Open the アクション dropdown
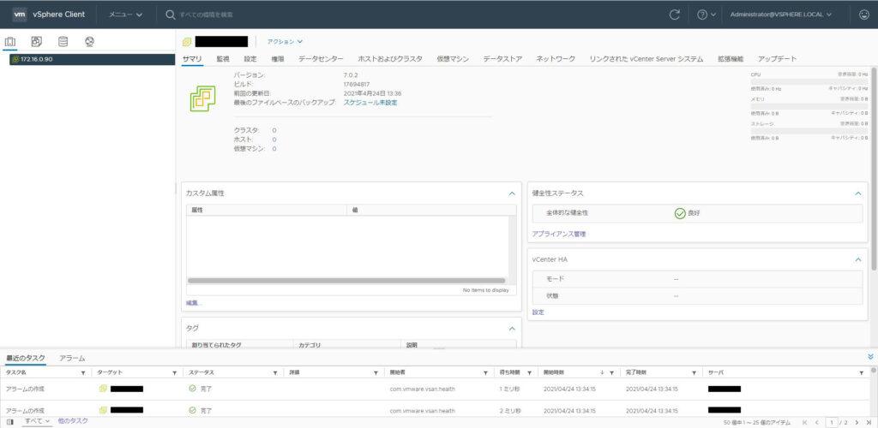The height and width of the screenshot is (428, 878). pos(285,41)
